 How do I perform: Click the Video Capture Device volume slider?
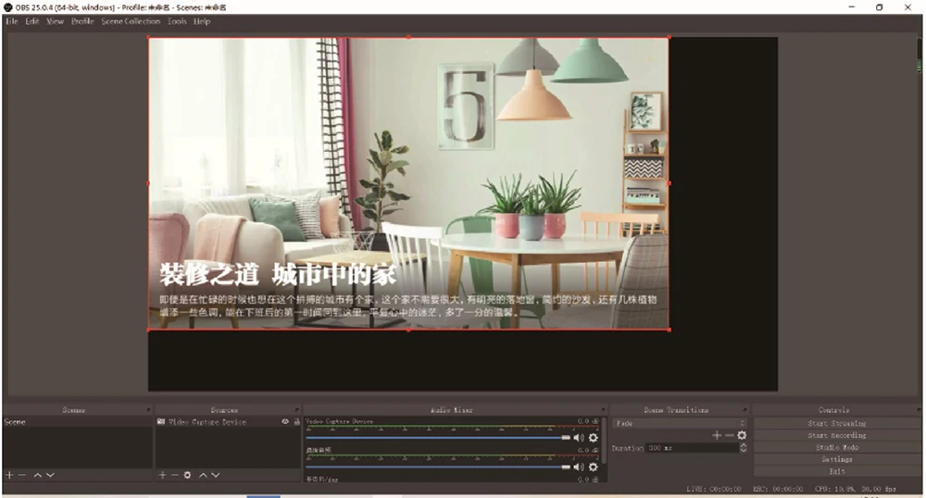(x=437, y=438)
